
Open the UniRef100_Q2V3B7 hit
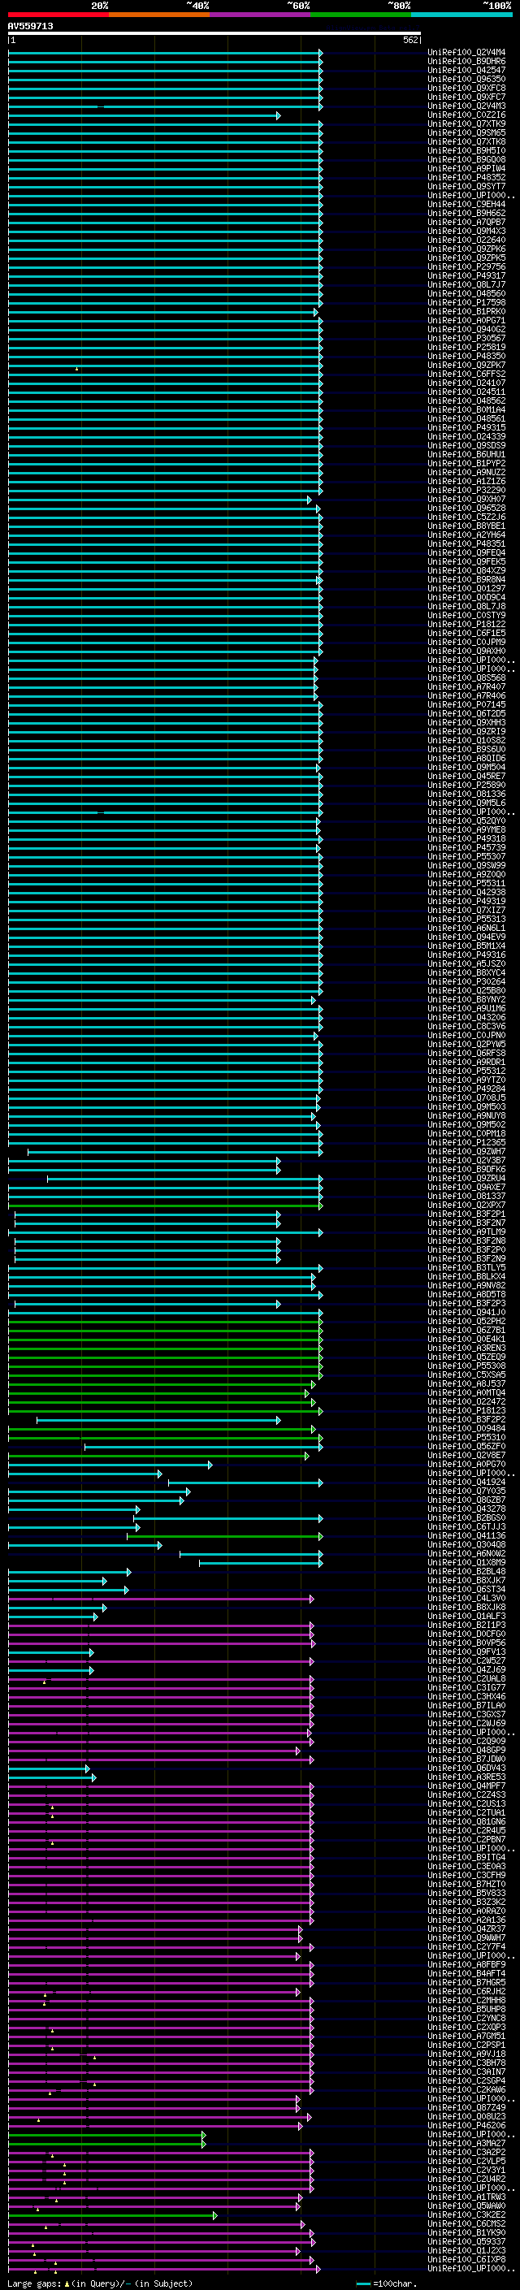point(466,1160)
